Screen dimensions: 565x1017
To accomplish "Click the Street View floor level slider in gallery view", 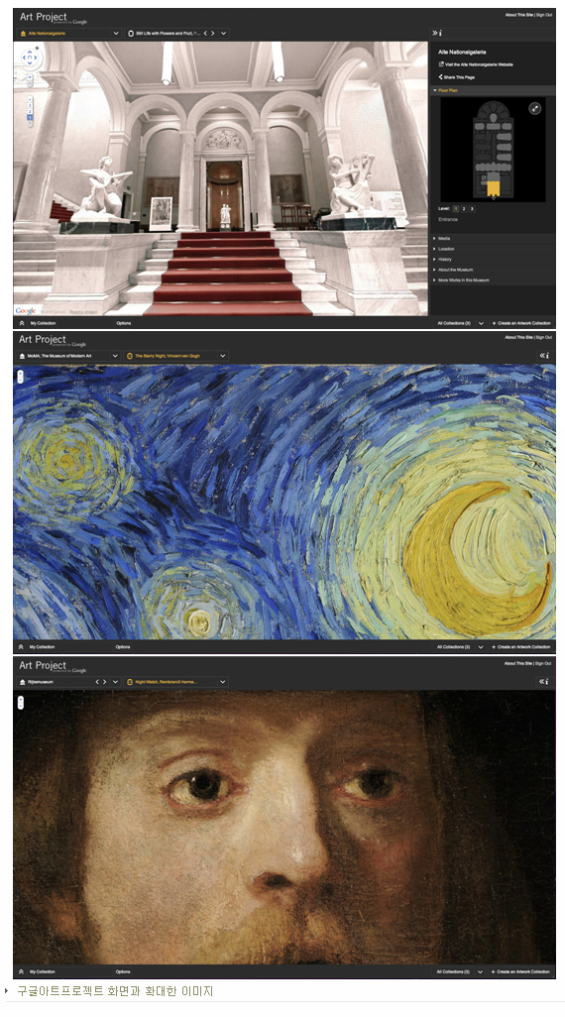I will pos(30,112).
